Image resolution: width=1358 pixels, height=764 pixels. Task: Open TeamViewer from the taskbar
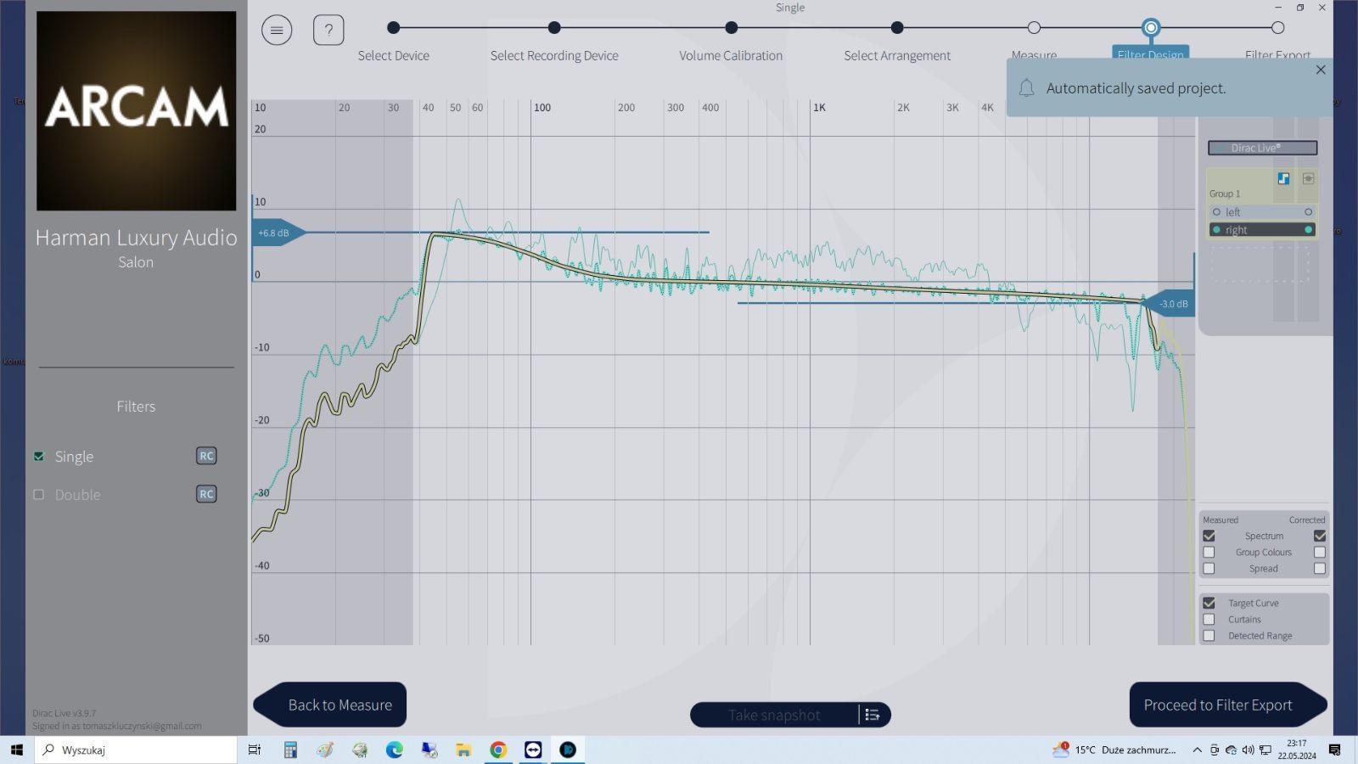(533, 750)
